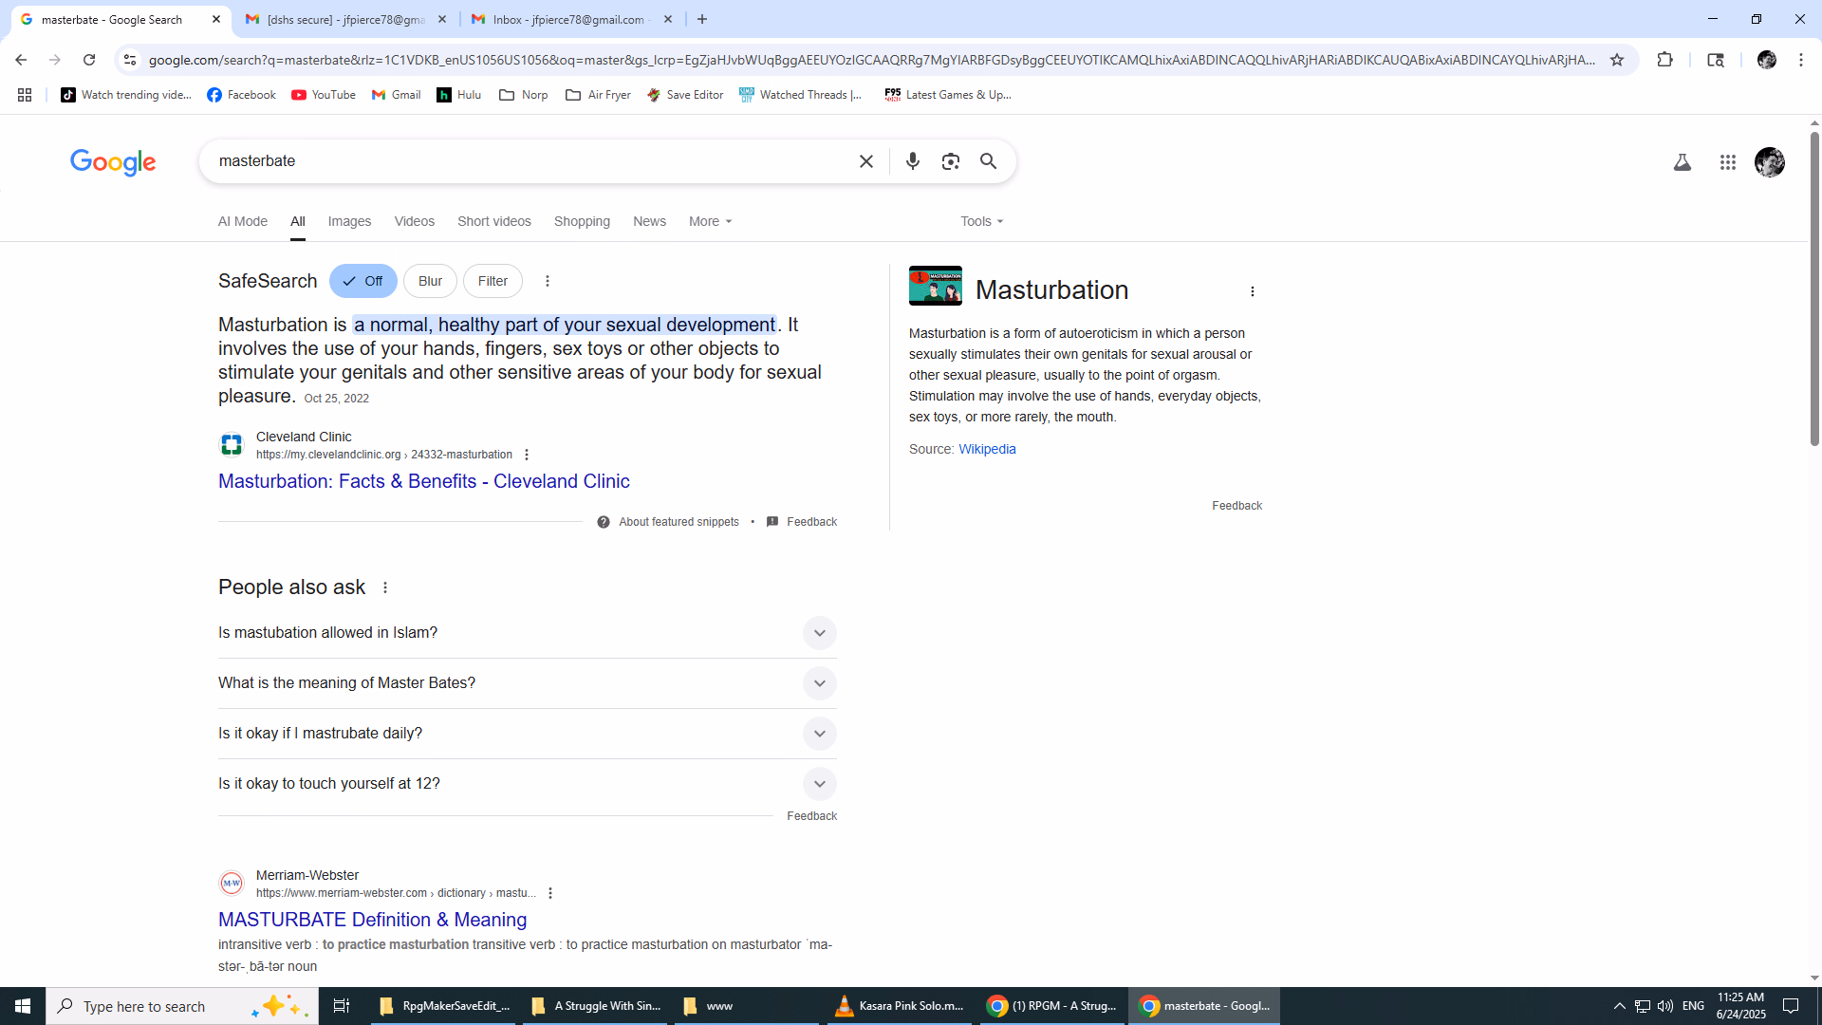
Task: Open Merriam-Webster result options dots
Action: tap(550, 893)
